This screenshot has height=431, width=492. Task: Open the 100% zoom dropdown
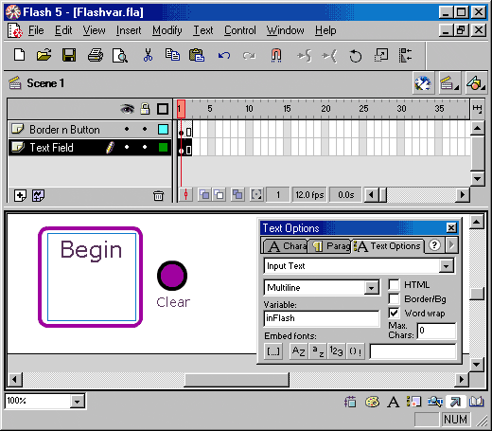click(77, 402)
